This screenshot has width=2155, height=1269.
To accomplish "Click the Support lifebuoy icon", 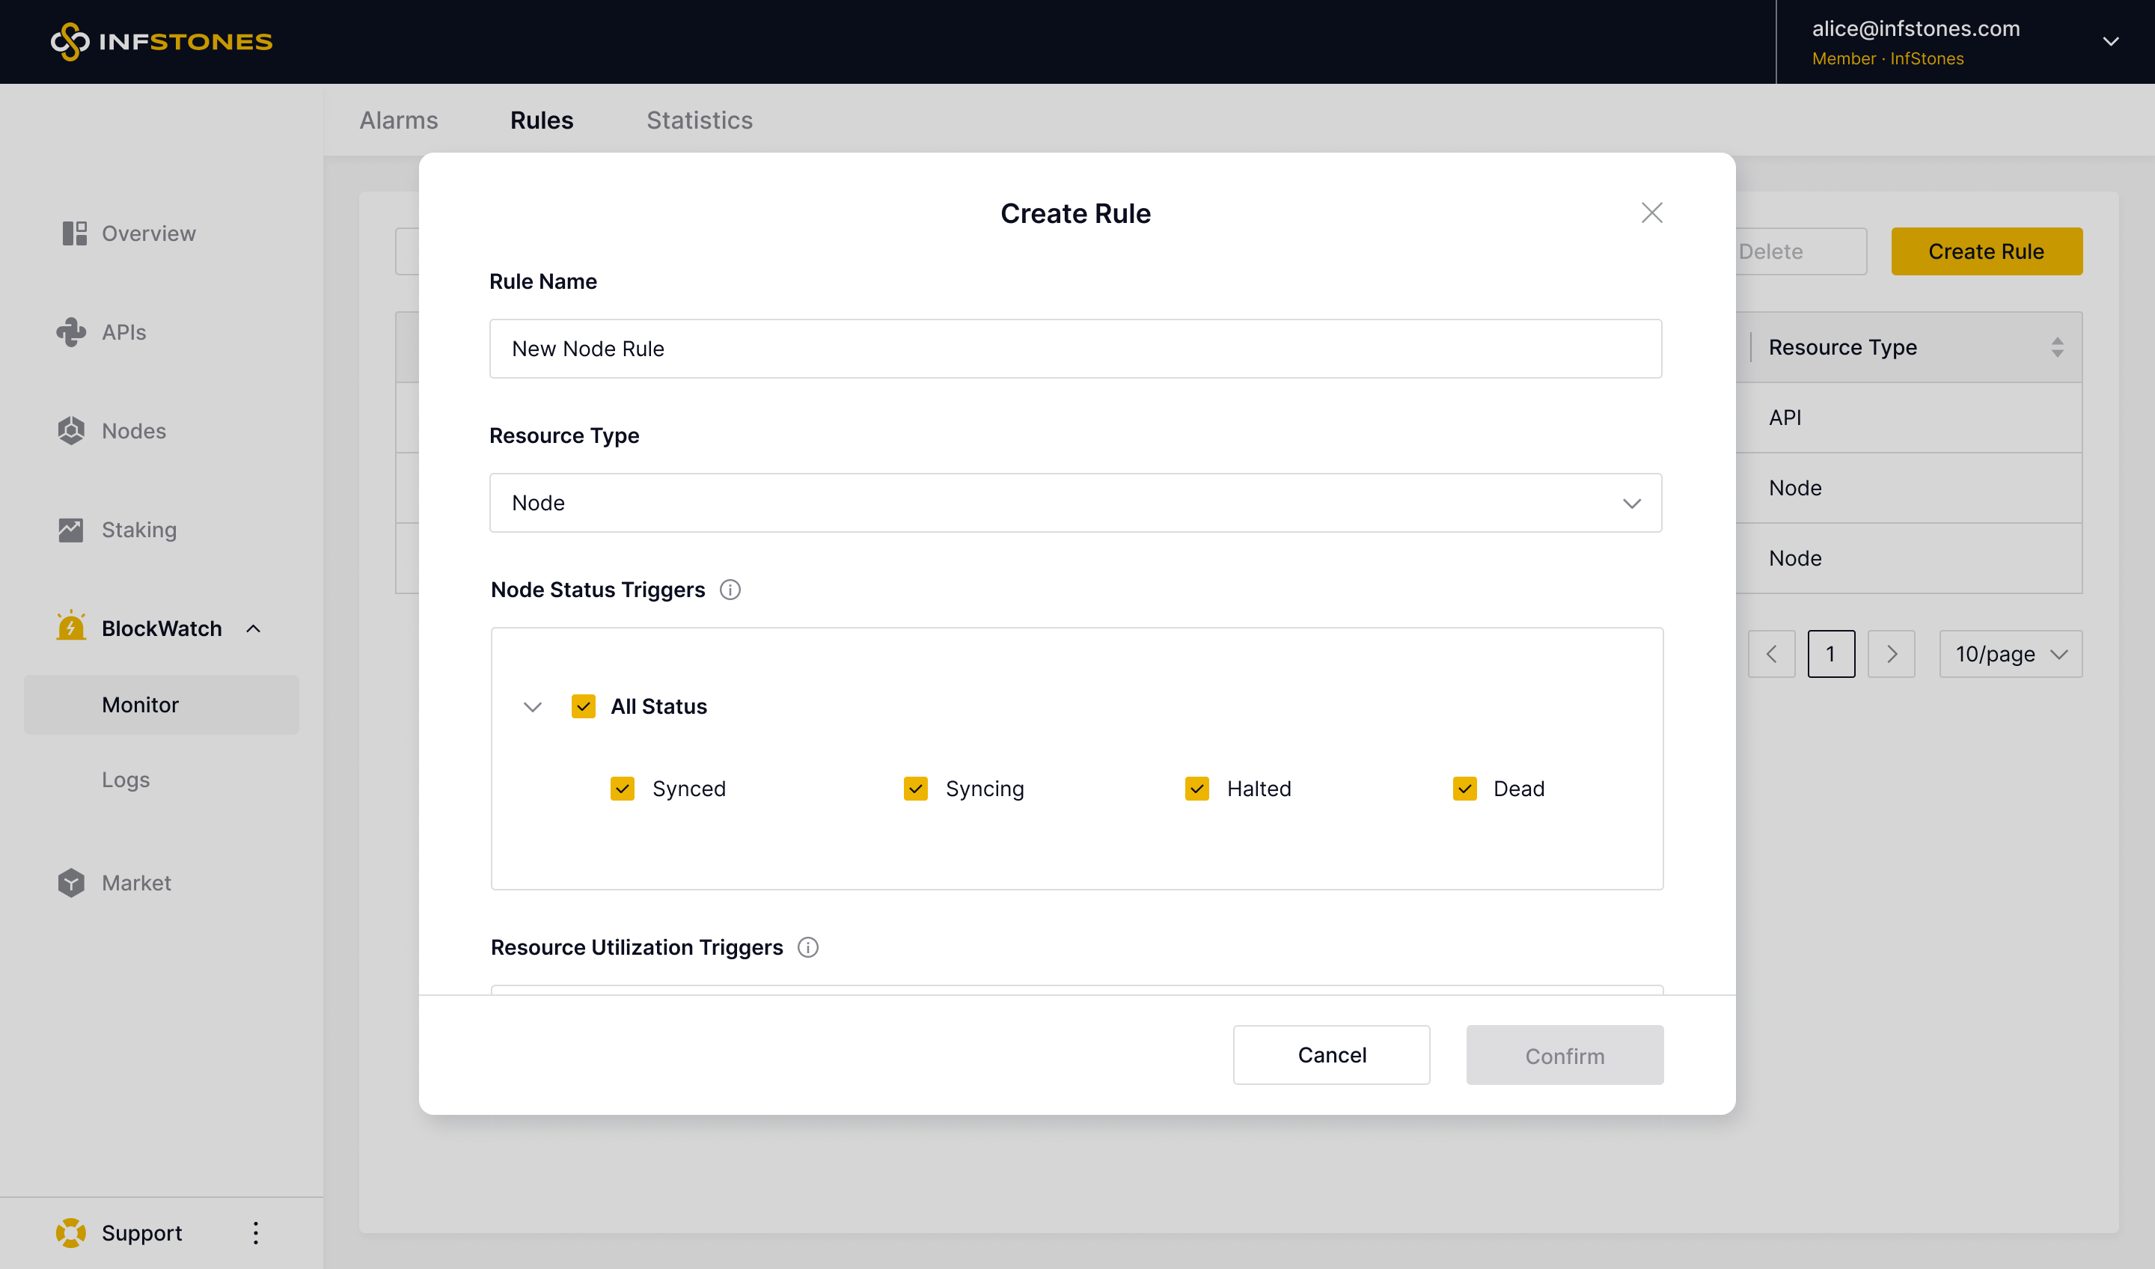I will tap(71, 1232).
